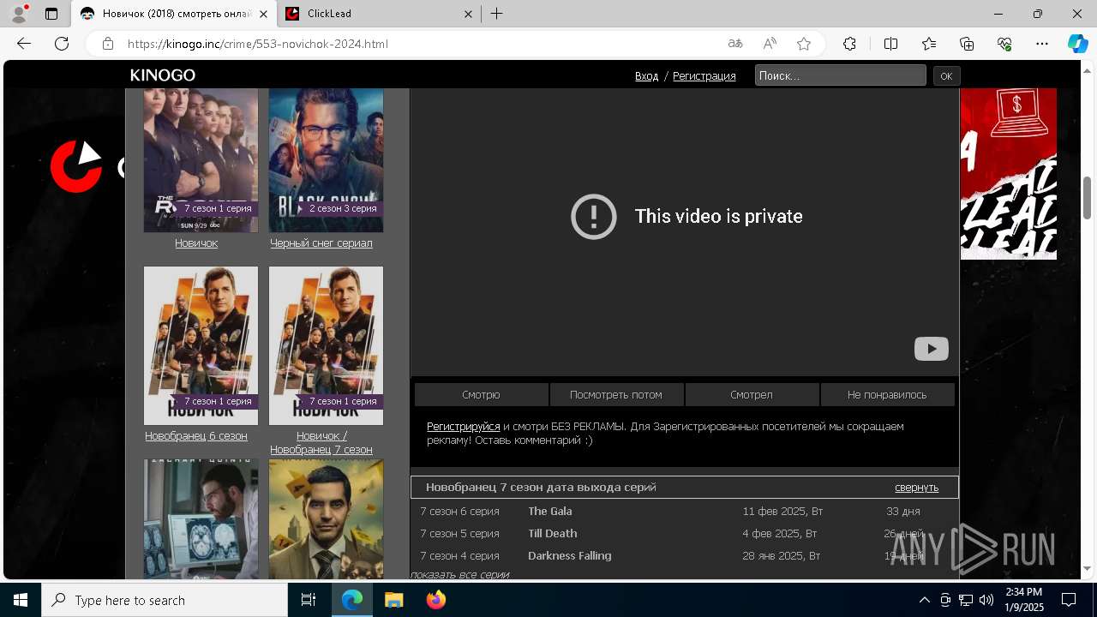Open the Action Center notifications icon
1097x617 pixels.
[x=1069, y=600]
